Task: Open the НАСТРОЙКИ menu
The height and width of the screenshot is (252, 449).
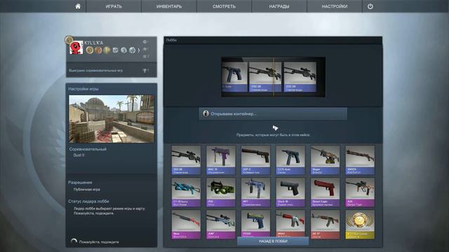Action: 335,6
